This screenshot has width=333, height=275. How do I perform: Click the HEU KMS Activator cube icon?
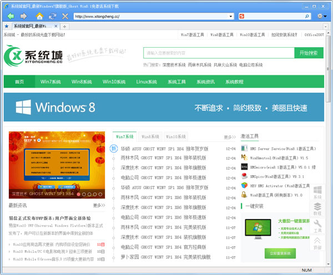(x=244, y=185)
